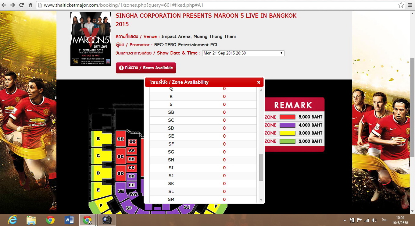Select row R in the zone list

pyautogui.click(x=203, y=97)
